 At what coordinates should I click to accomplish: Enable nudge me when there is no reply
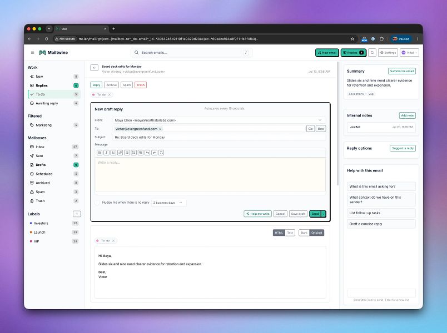pos(97,203)
